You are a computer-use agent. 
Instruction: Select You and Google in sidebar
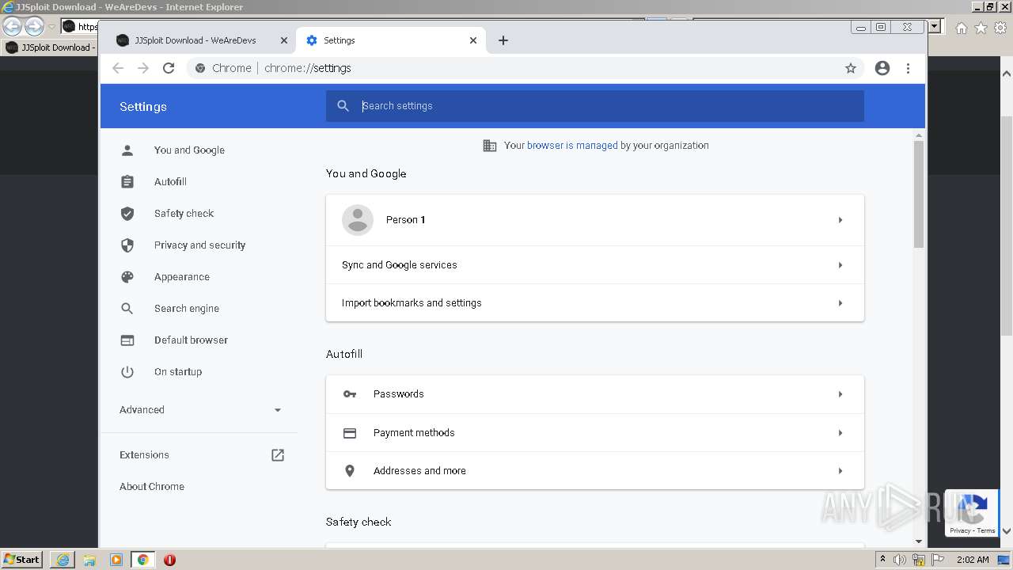[x=189, y=150]
